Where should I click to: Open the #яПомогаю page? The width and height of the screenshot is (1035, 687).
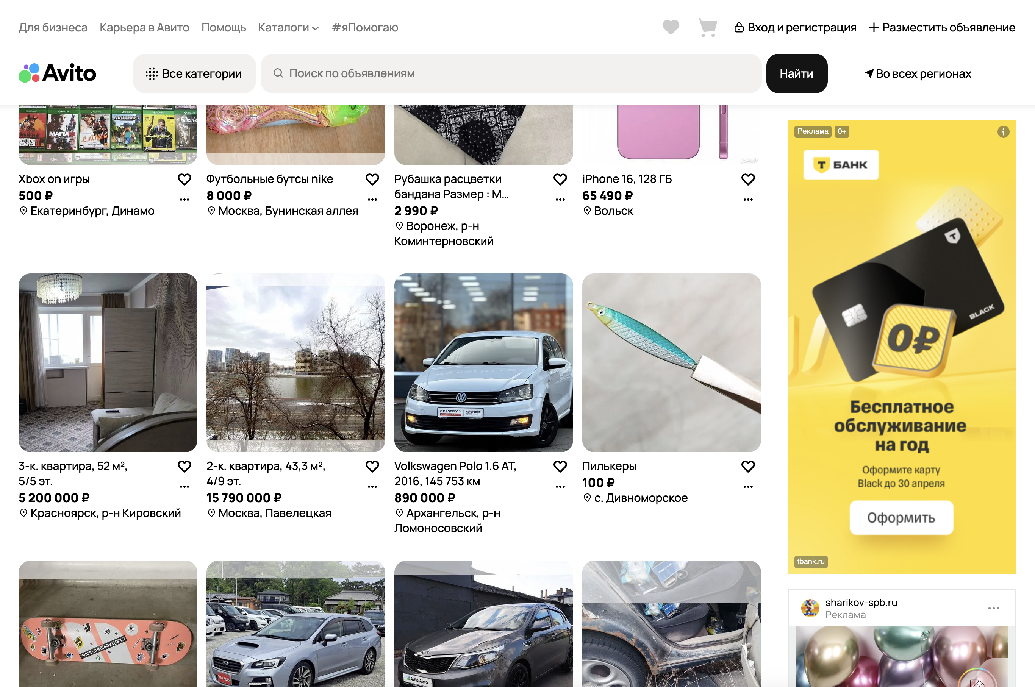click(364, 28)
